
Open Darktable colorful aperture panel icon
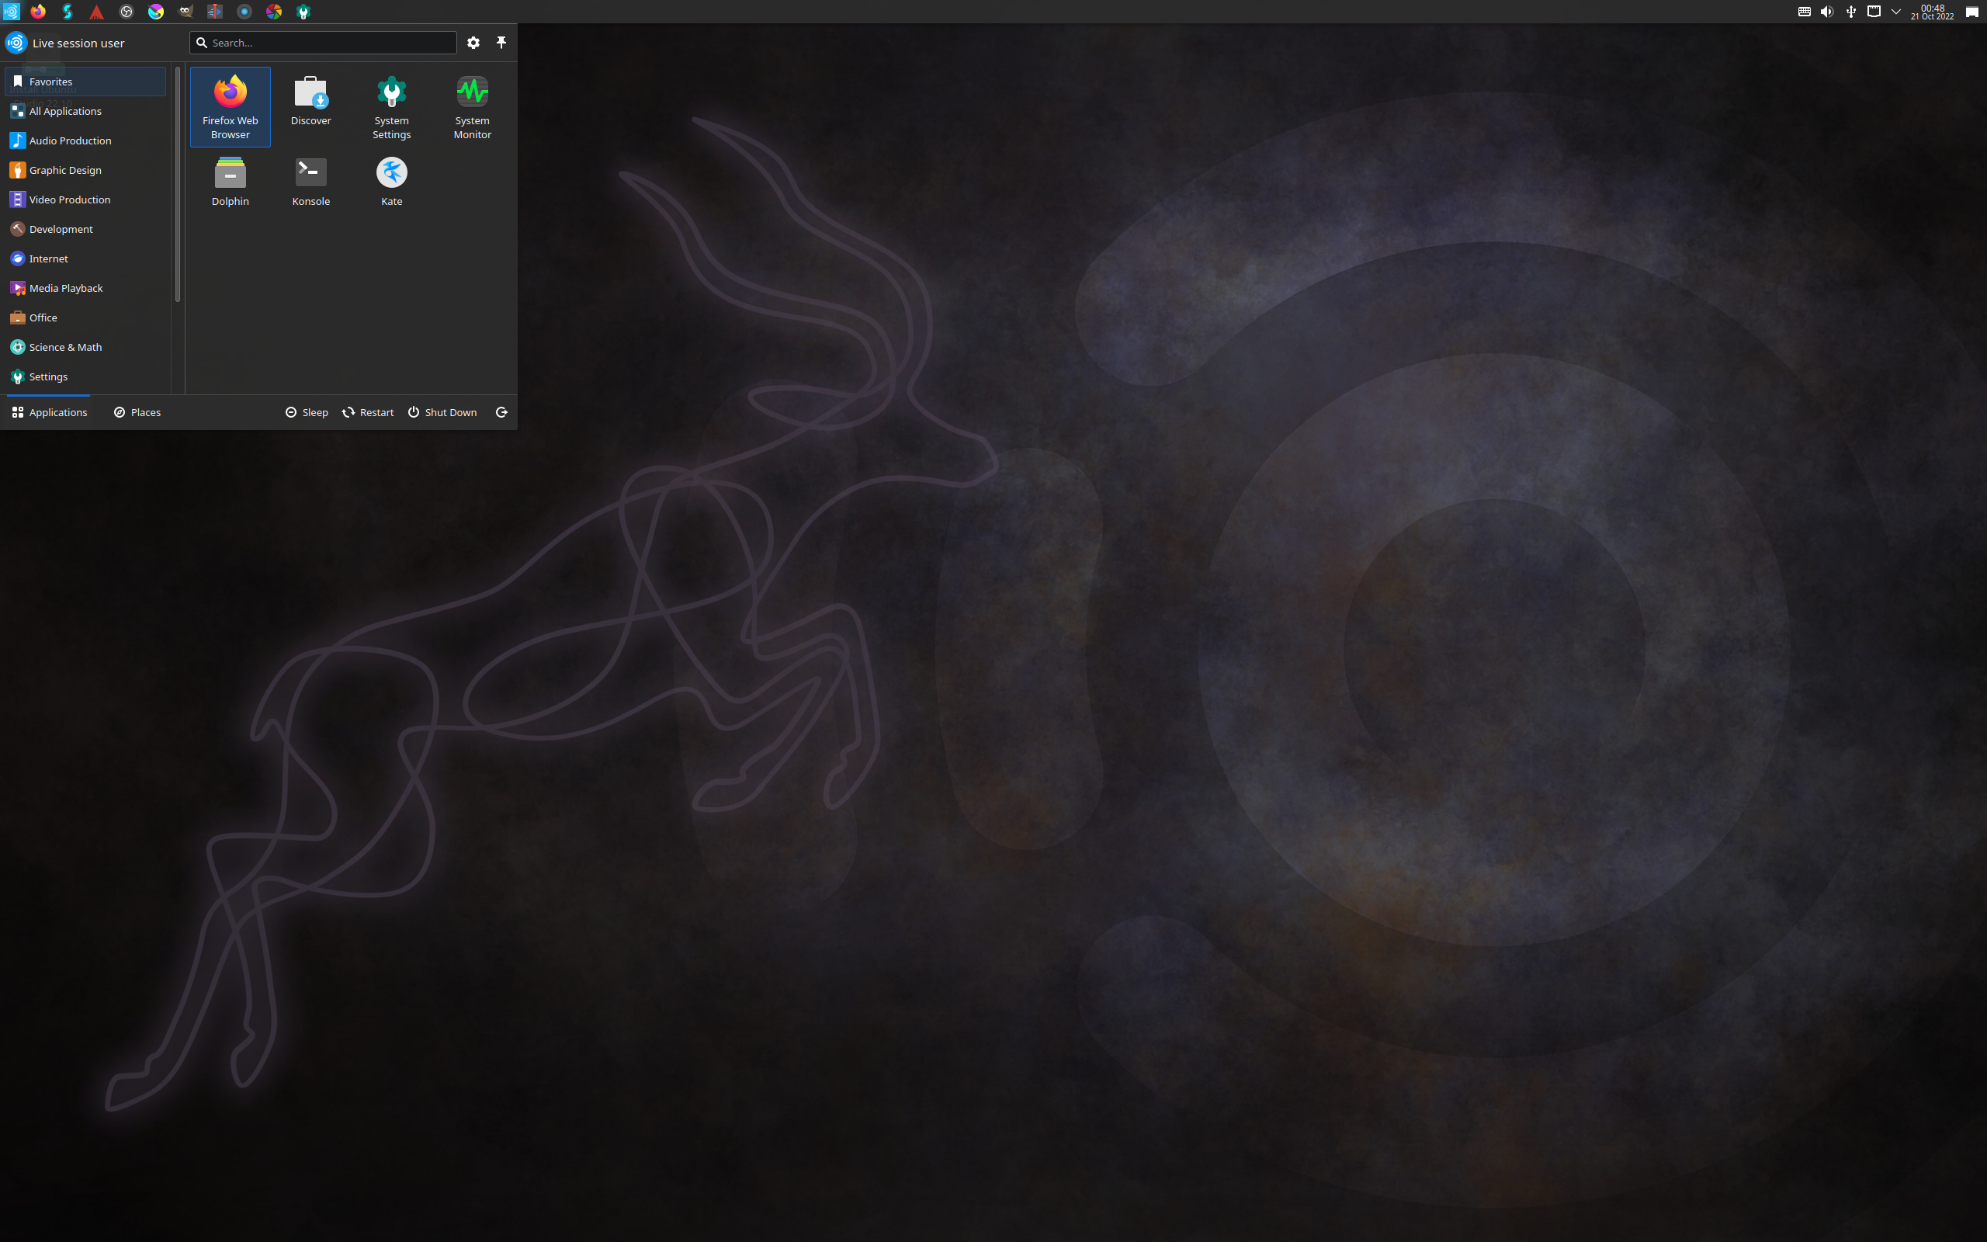[x=274, y=12]
